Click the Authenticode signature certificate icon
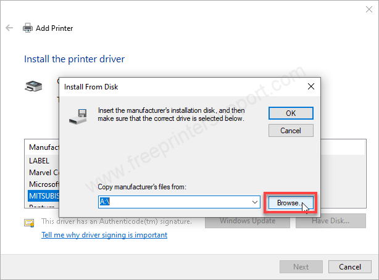Viewport: 379px width, 280px height. (x=29, y=222)
